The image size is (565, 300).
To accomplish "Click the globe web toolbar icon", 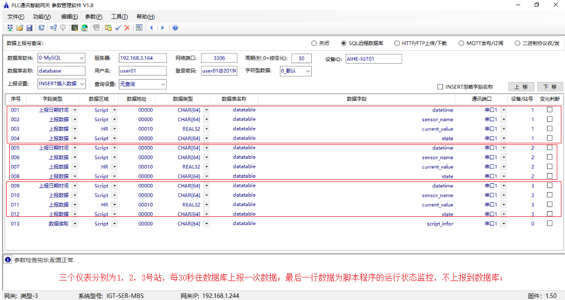I will (x=84, y=28).
